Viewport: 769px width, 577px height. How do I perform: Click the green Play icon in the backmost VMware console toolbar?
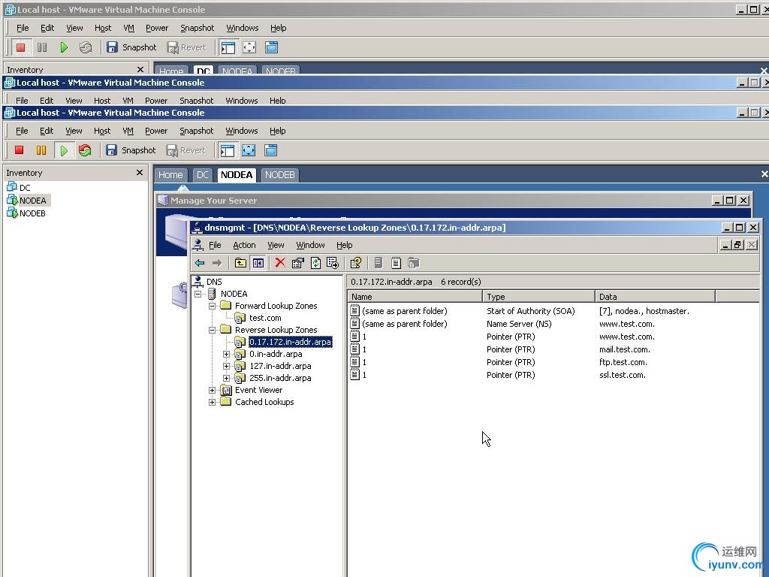(64, 47)
